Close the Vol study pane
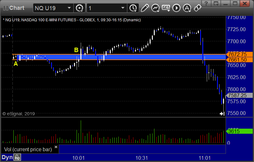This screenshot has width=254, height=162. click(56, 147)
